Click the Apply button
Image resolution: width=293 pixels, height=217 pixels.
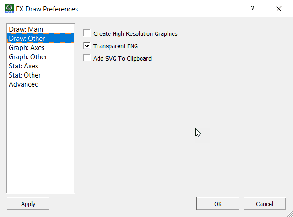28,204
